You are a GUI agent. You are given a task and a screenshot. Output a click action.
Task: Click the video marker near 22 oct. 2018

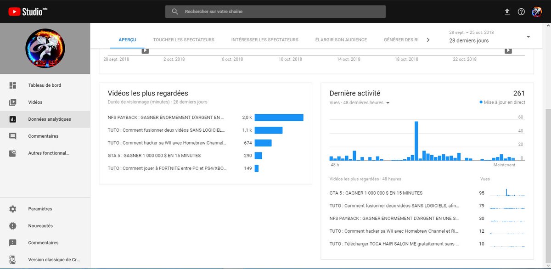point(508,50)
